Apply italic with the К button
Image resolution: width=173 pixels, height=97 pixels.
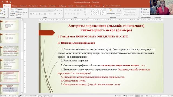(34, 14)
